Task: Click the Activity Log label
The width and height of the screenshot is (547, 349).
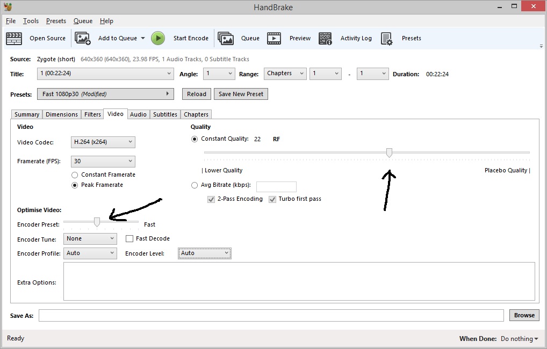Action: point(356,38)
